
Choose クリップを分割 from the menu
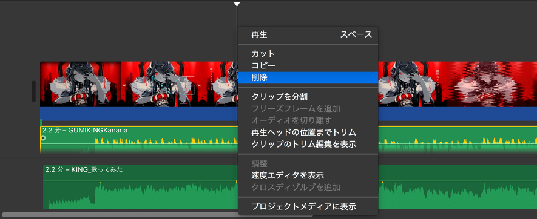pos(308,97)
